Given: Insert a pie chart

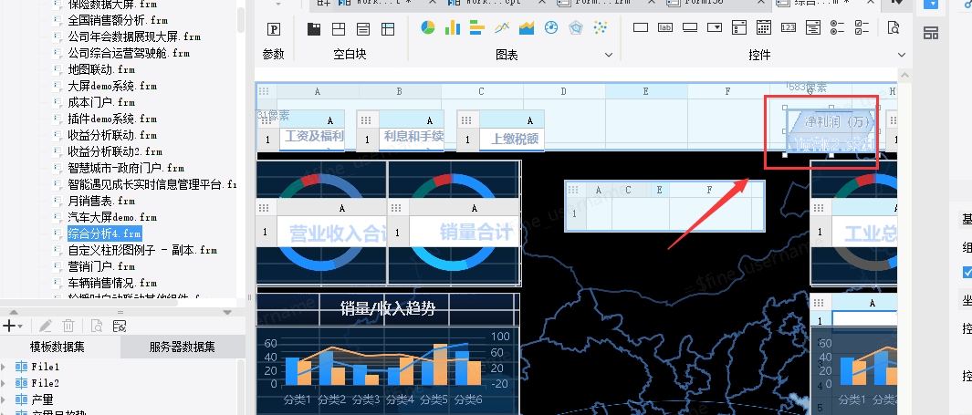Looking at the screenshot, I should click(x=428, y=27).
